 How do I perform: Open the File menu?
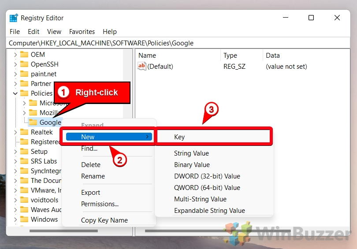tap(15, 31)
